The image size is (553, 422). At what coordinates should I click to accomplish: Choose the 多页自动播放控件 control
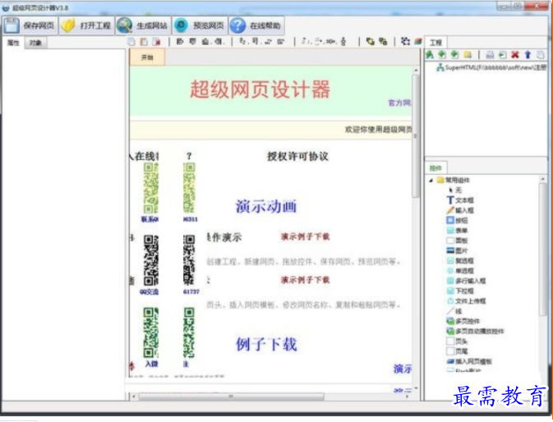tap(476, 331)
